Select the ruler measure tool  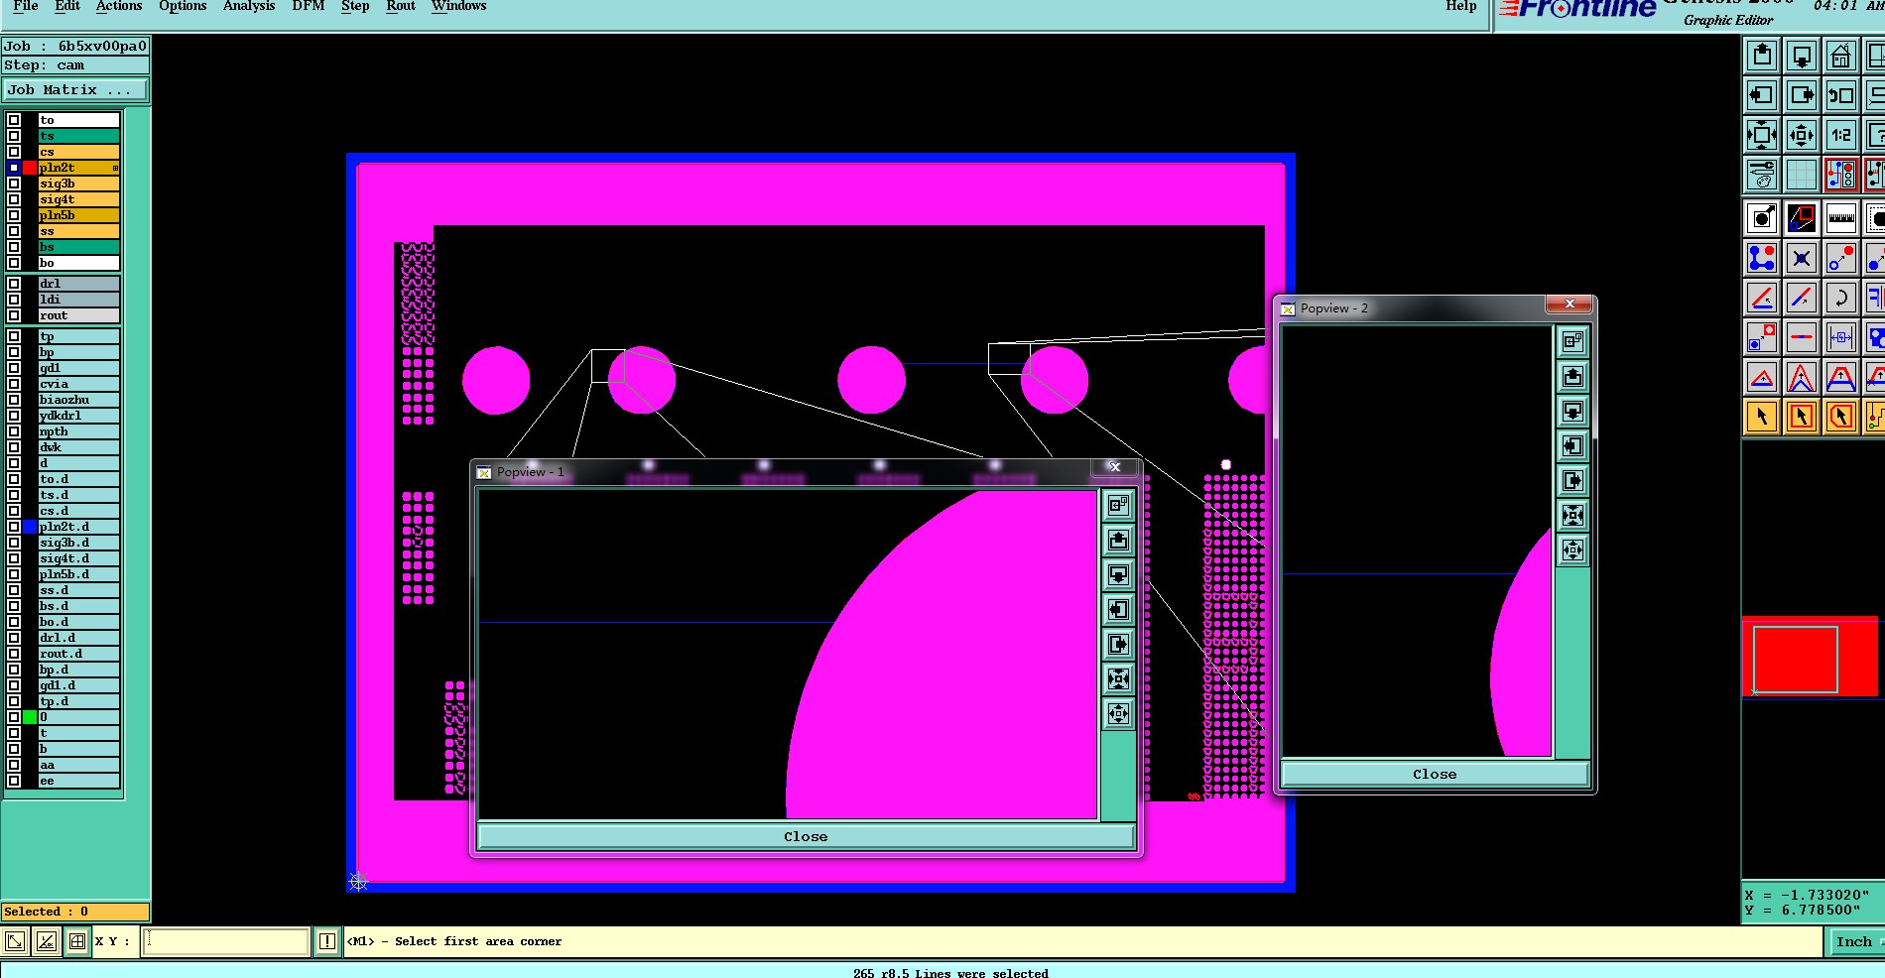[1841, 218]
